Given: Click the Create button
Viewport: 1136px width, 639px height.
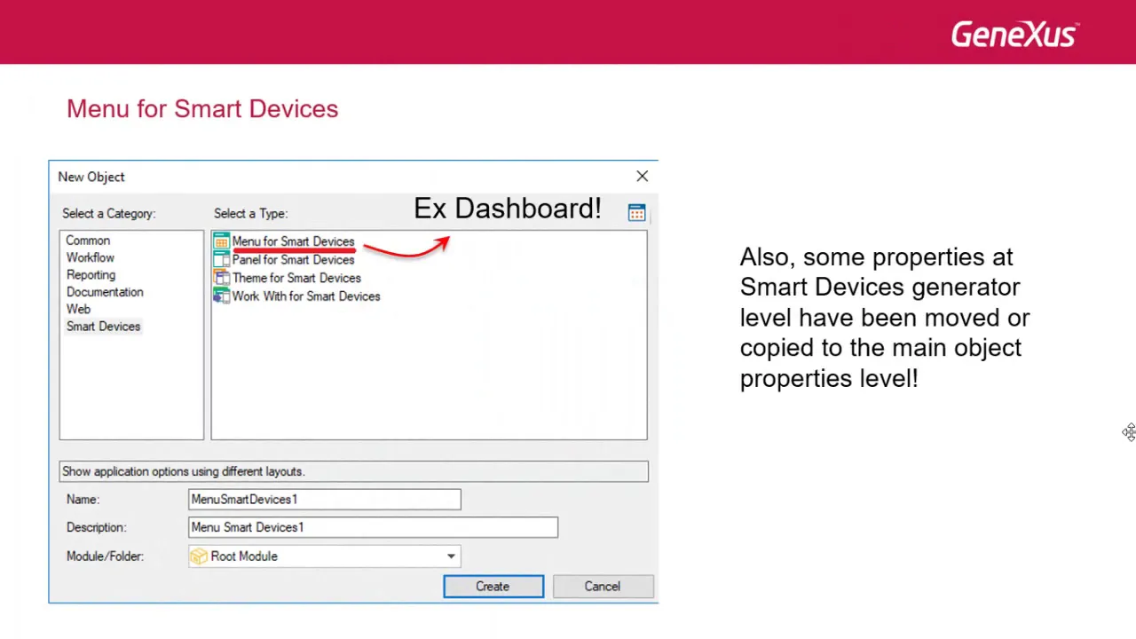Looking at the screenshot, I should point(493,587).
